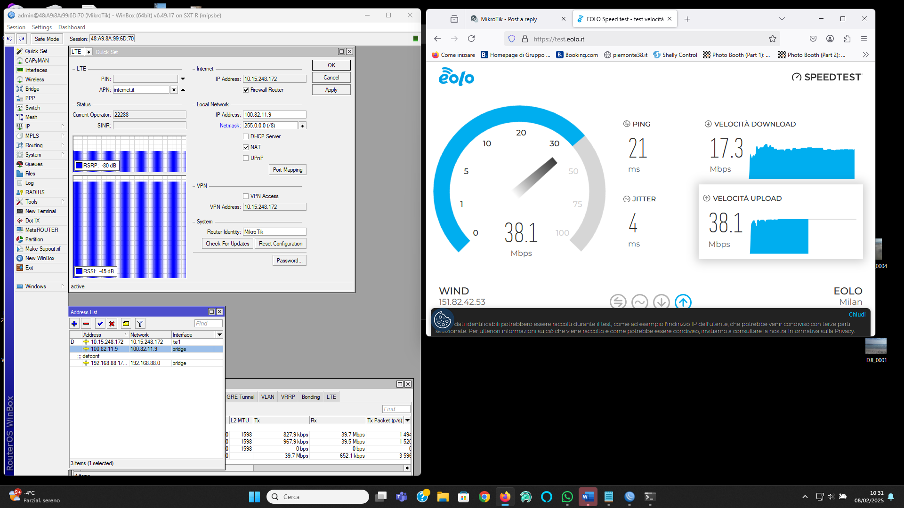The width and height of the screenshot is (904, 508).
Task: Toggle NAT checkbox
Action: 246,147
